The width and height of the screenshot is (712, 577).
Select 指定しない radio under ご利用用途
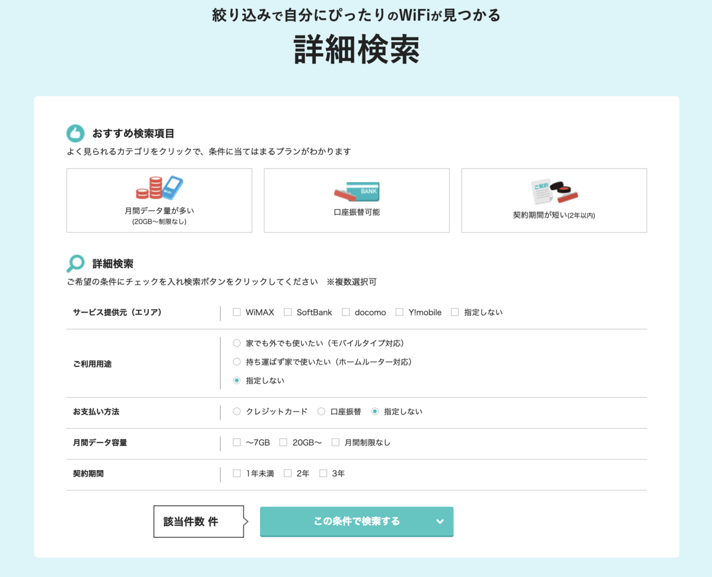(237, 381)
